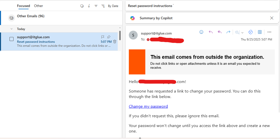Image resolution: width=280 pixels, height=139 pixels.
Task: Close the Summary by Copilot panel
Action: tap(272, 18)
